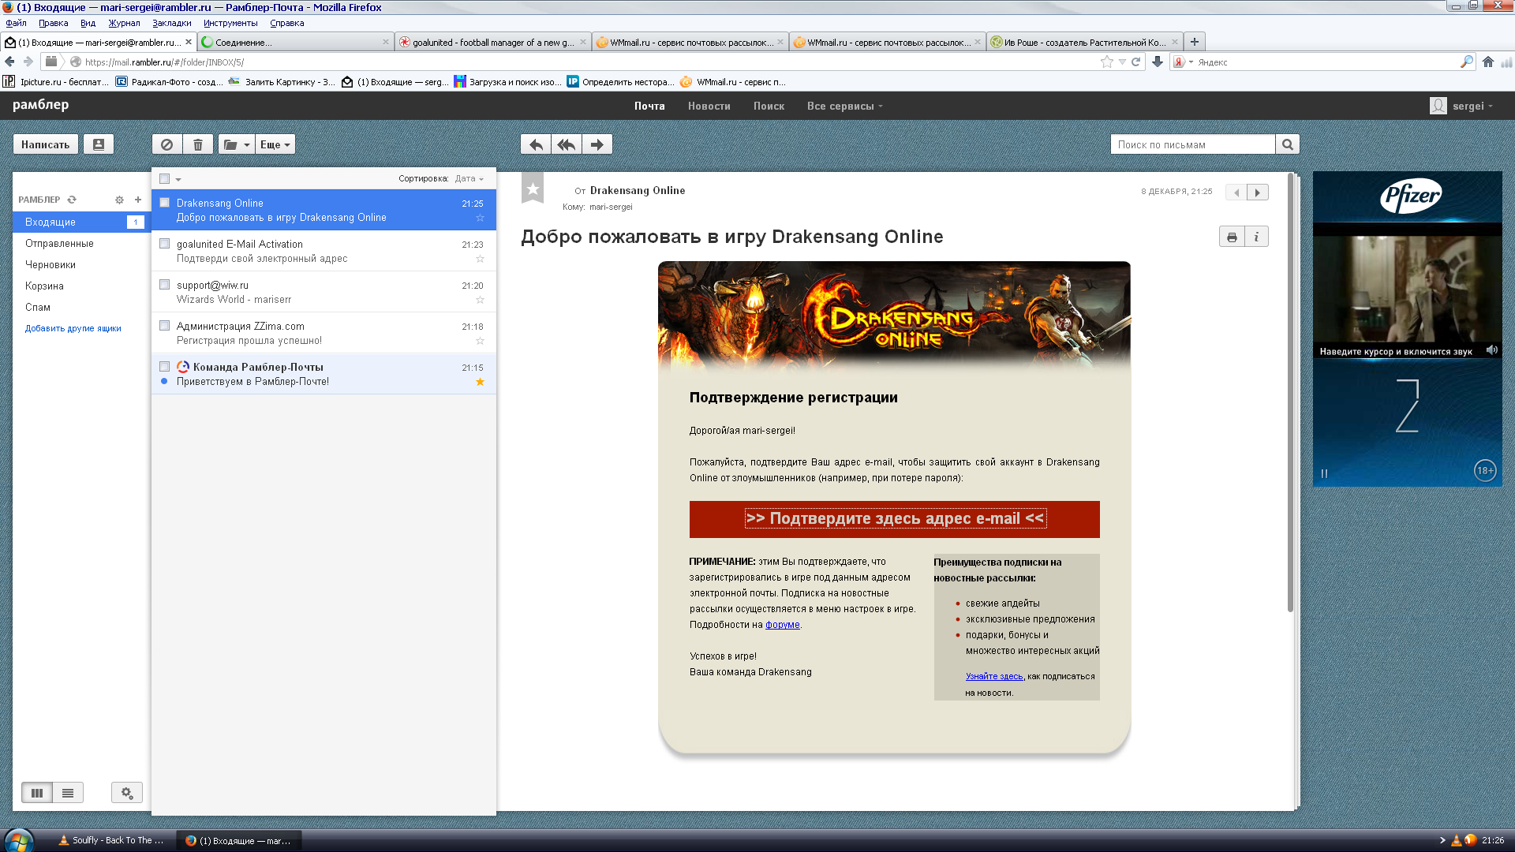Check Команда Рамблер-Почты message
The width and height of the screenshot is (1515, 852).
(x=165, y=367)
